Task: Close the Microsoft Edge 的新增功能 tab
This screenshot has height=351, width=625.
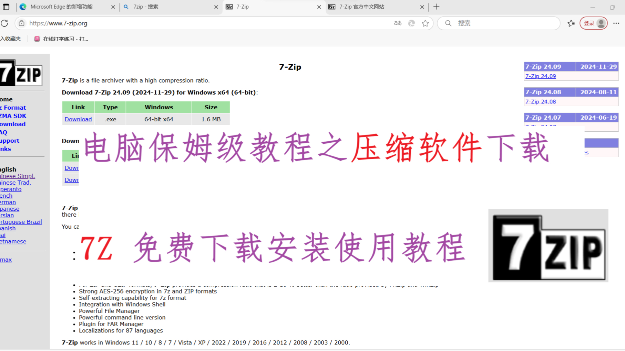Action: (113, 7)
